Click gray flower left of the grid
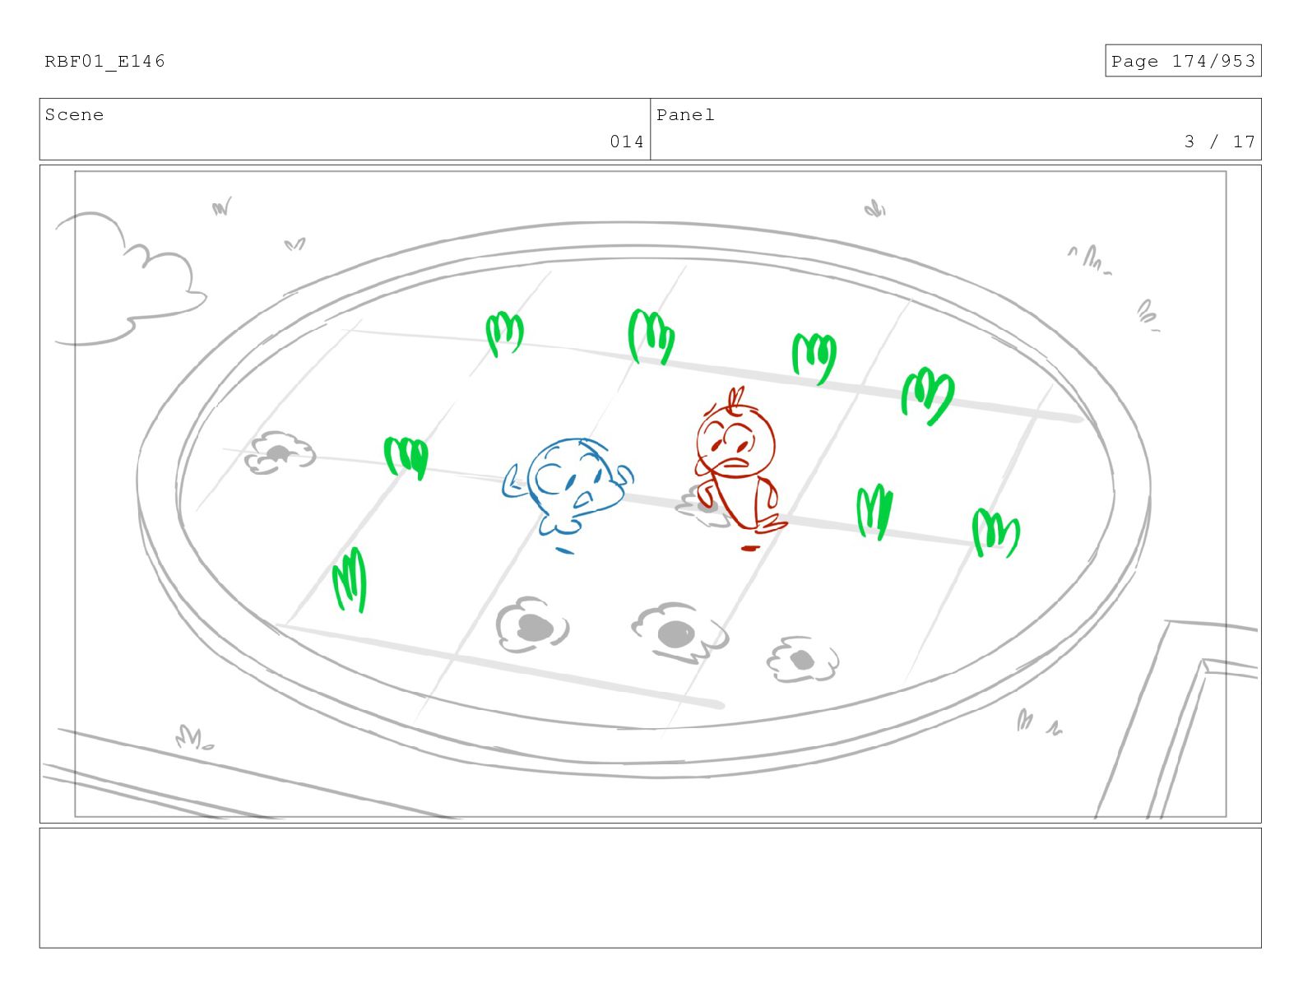 tap(280, 453)
